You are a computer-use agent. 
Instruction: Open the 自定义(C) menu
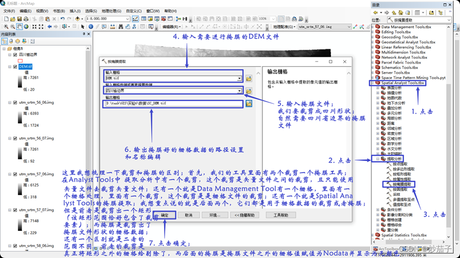pos(134,11)
